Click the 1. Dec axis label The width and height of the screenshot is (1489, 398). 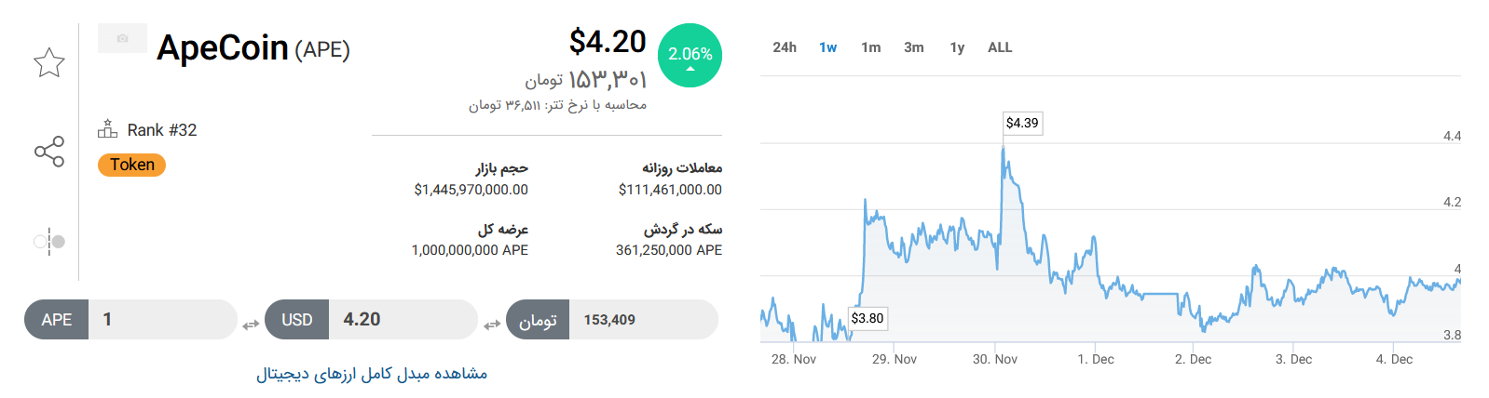pyautogui.click(x=1096, y=359)
